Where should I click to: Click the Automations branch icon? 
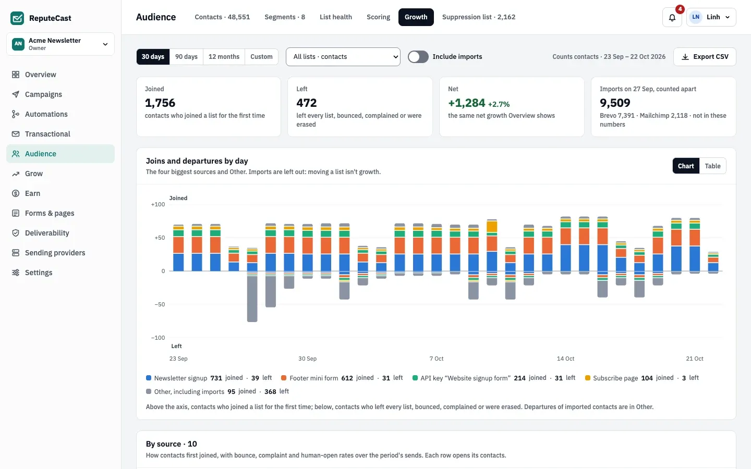pyautogui.click(x=16, y=114)
